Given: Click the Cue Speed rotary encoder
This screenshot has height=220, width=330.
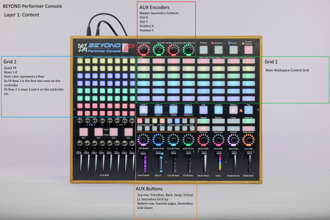Looking at the screenshot, I should (143, 140).
